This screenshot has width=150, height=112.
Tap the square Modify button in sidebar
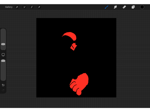[x=3, y=54]
